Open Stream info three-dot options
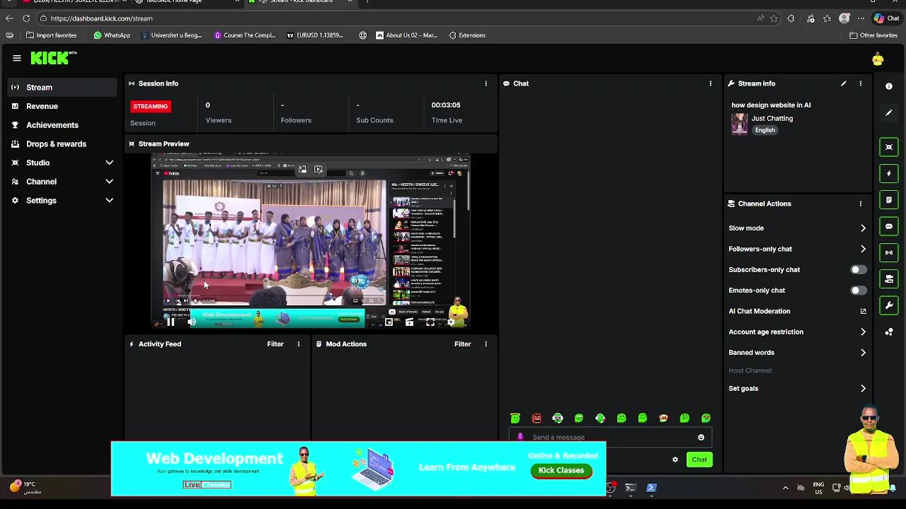This screenshot has height=509, width=906. (x=861, y=83)
